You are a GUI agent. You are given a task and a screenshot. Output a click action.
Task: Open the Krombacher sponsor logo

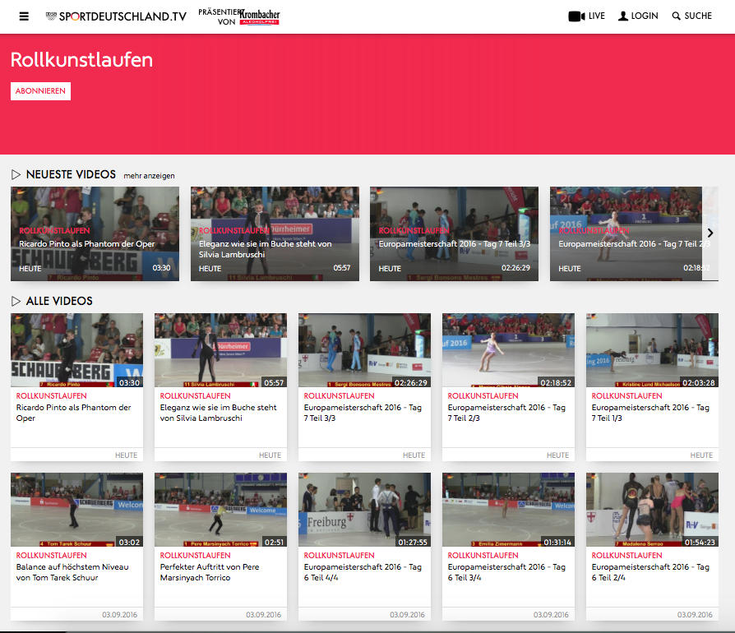coord(259,17)
